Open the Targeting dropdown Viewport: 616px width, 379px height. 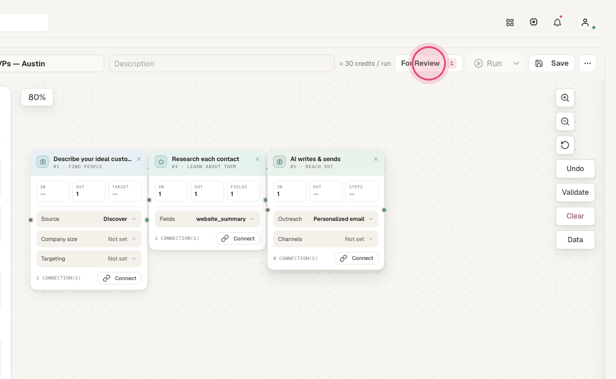[89, 259]
